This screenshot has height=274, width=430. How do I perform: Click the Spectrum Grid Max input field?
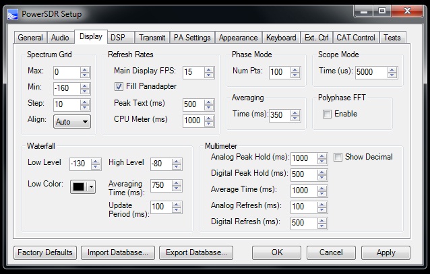[x=67, y=72]
